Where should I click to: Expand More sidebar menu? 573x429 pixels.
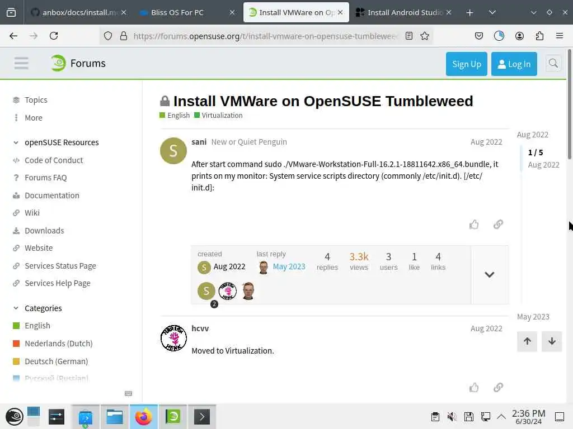[33, 118]
